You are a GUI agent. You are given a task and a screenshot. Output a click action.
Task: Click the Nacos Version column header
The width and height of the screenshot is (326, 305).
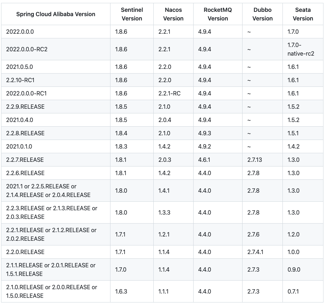(x=173, y=14)
